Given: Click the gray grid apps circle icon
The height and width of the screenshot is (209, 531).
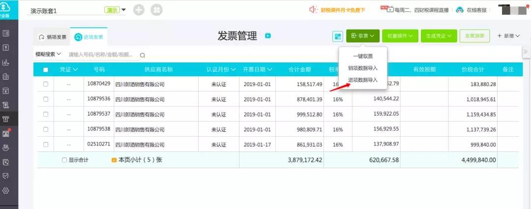Looking at the screenshot, I should [157, 10].
